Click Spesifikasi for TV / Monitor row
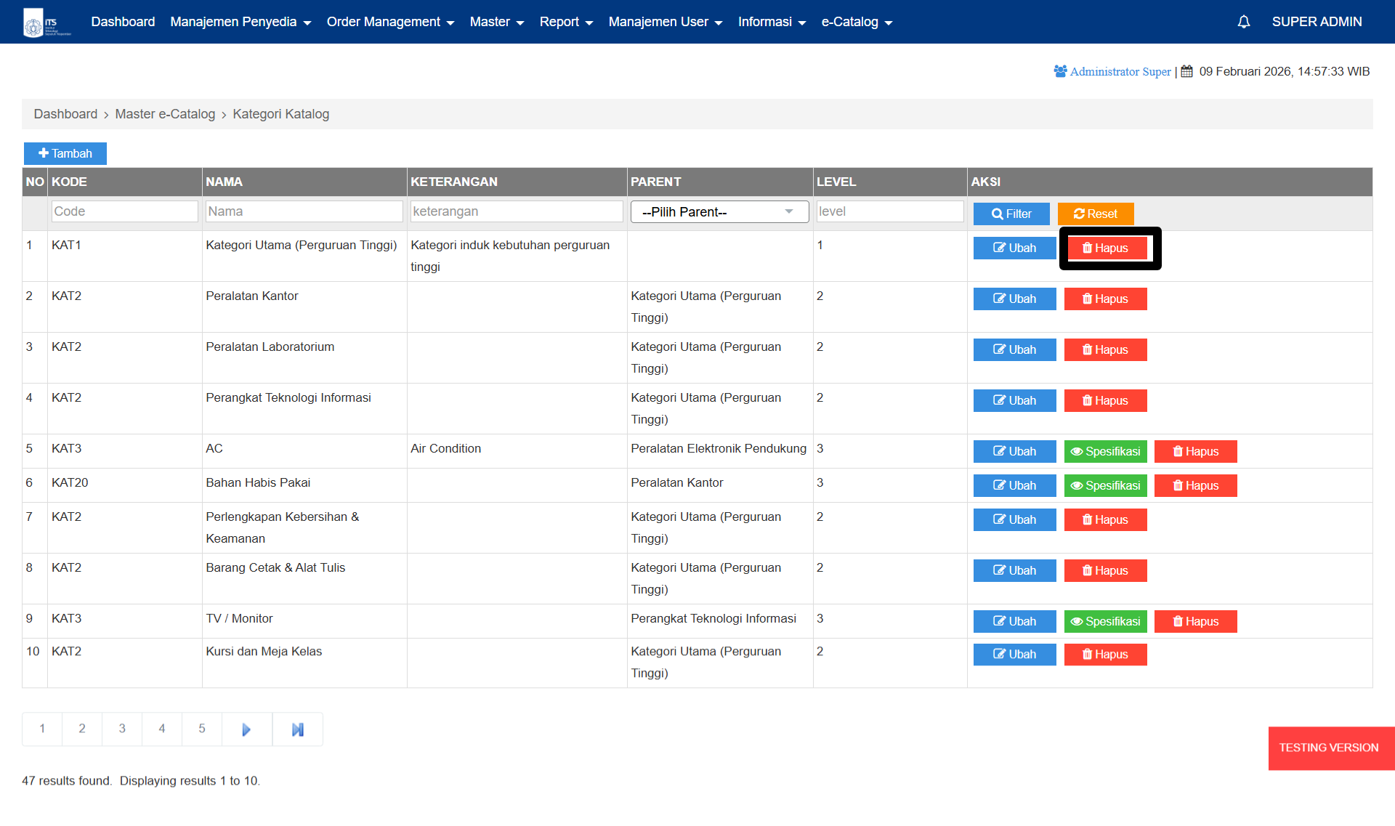The height and width of the screenshot is (826, 1395). [1105, 622]
